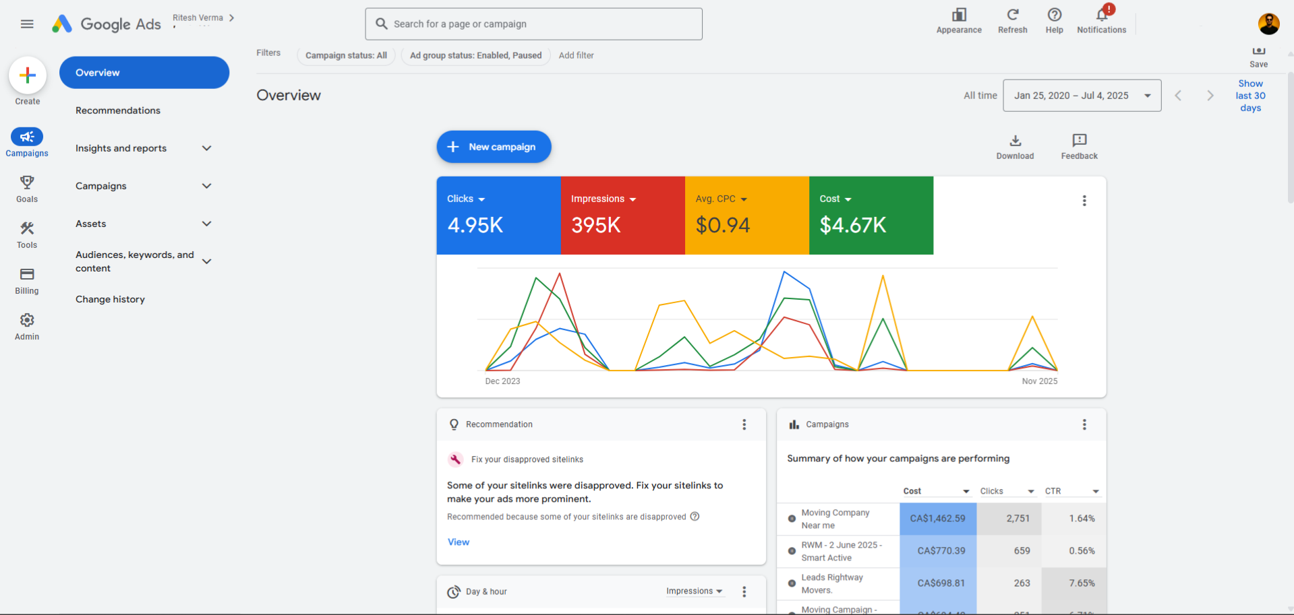The image size is (1294, 615).
Task: Open Change history menu item
Action: (x=110, y=299)
